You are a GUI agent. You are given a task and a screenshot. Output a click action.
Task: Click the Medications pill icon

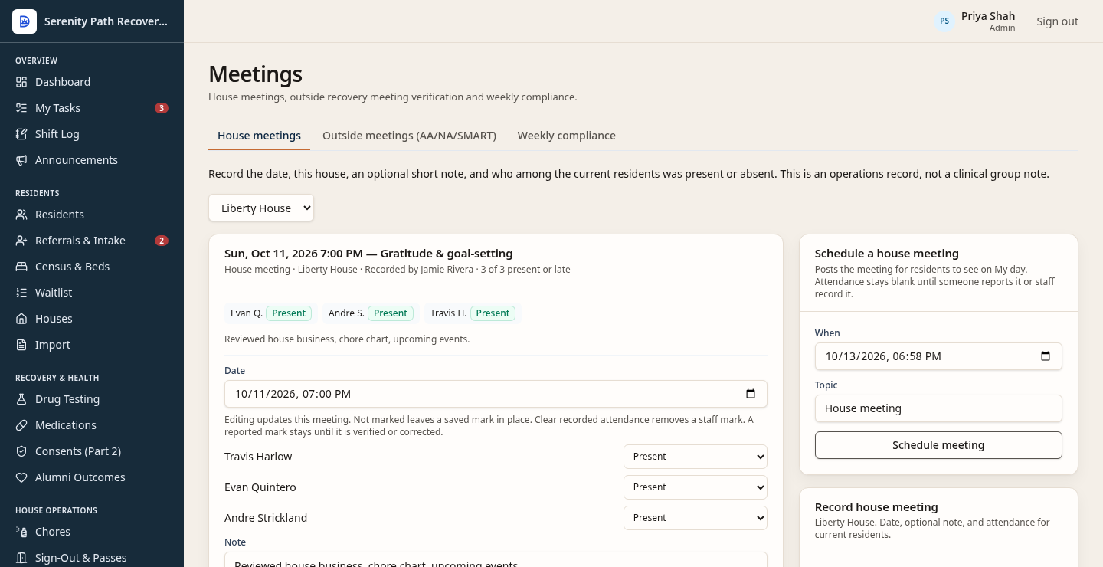click(x=21, y=425)
